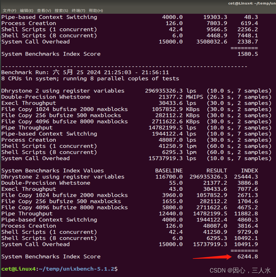Viewport: 276px width, 277px height.
Task: Click System Call Overhead 15737919.3 lps
Action: coord(172,158)
